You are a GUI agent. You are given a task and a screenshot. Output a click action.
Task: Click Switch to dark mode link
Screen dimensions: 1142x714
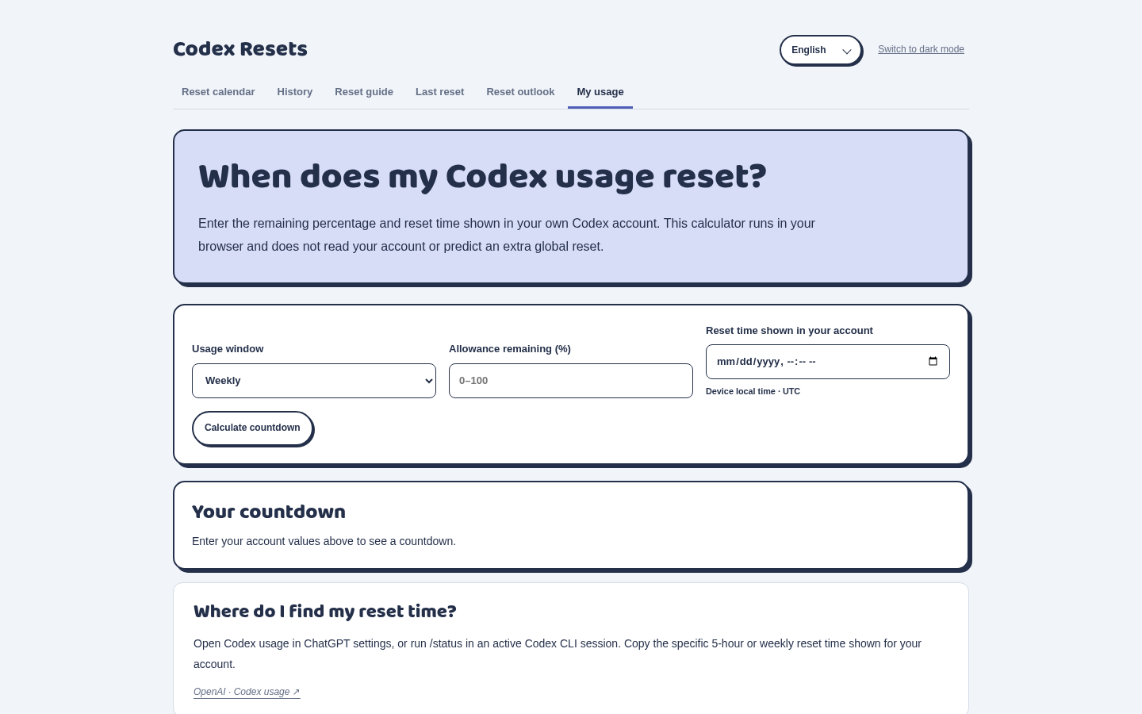pyautogui.click(x=921, y=49)
